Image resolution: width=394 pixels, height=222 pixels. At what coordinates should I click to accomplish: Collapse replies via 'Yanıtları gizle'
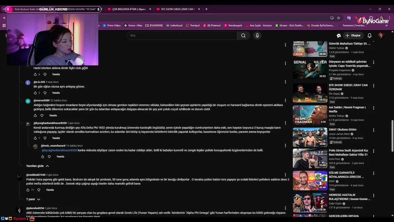click(x=38, y=166)
